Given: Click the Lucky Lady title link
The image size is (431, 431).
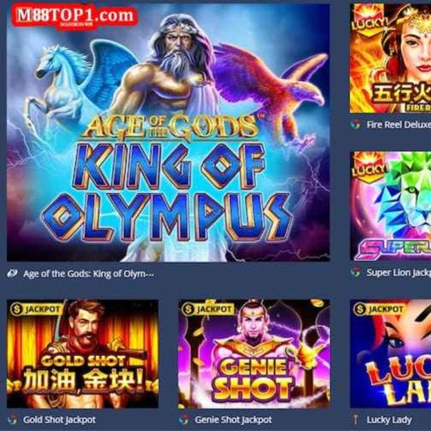Looking at the screenshot, I should (389, 420).
